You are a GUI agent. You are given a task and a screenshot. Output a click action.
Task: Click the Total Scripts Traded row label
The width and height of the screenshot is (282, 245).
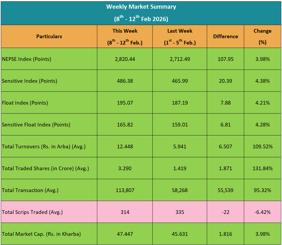coord(32,212)
